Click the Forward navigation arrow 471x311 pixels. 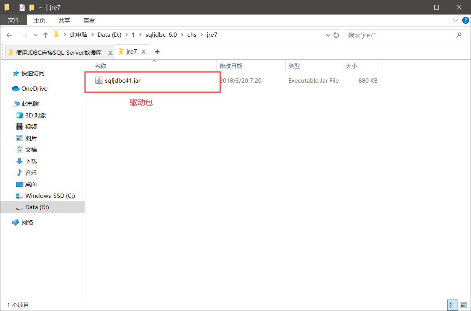coord(24,35)
